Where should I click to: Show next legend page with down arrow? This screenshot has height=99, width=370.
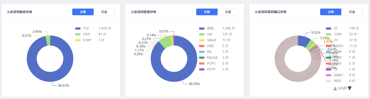point(350,88)
